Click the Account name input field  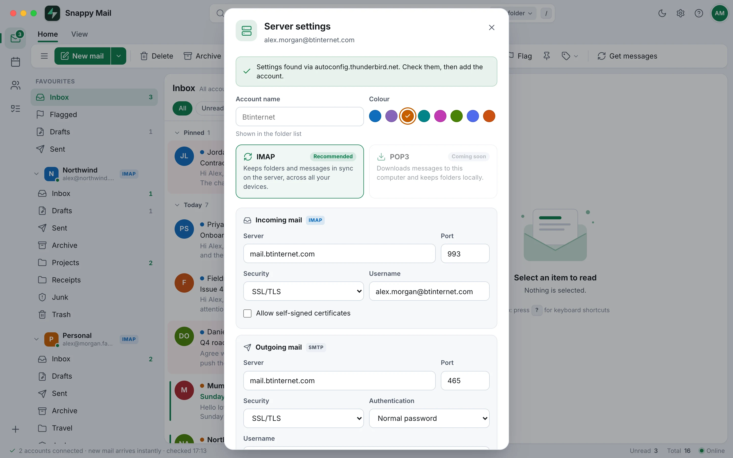[x=300, y=117]
